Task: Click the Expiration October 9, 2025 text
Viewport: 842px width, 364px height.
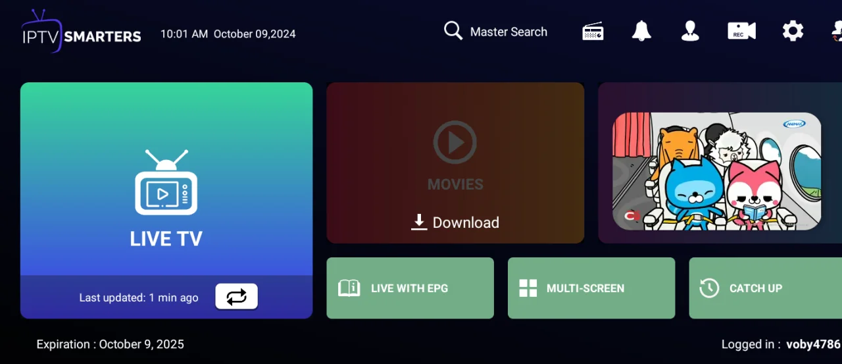Action: pyautogui.click(x=111, y=344)
